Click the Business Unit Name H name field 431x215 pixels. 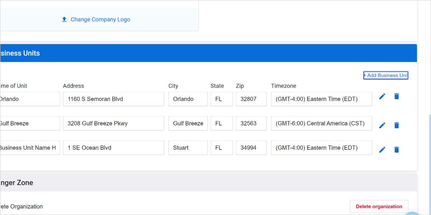click(29, 148)
